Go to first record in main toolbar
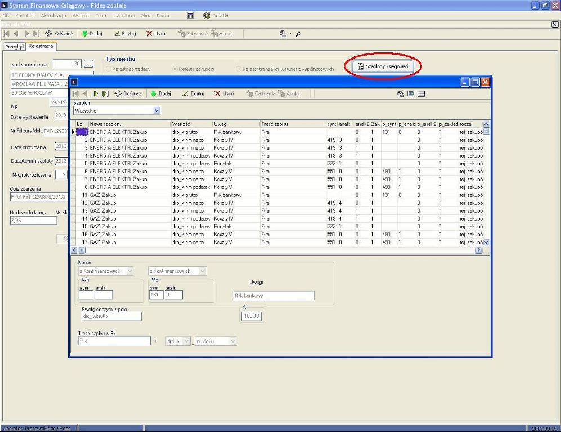The height and width of the screenshot is (432, 561). pyautogui.click(x=6, y=34)
